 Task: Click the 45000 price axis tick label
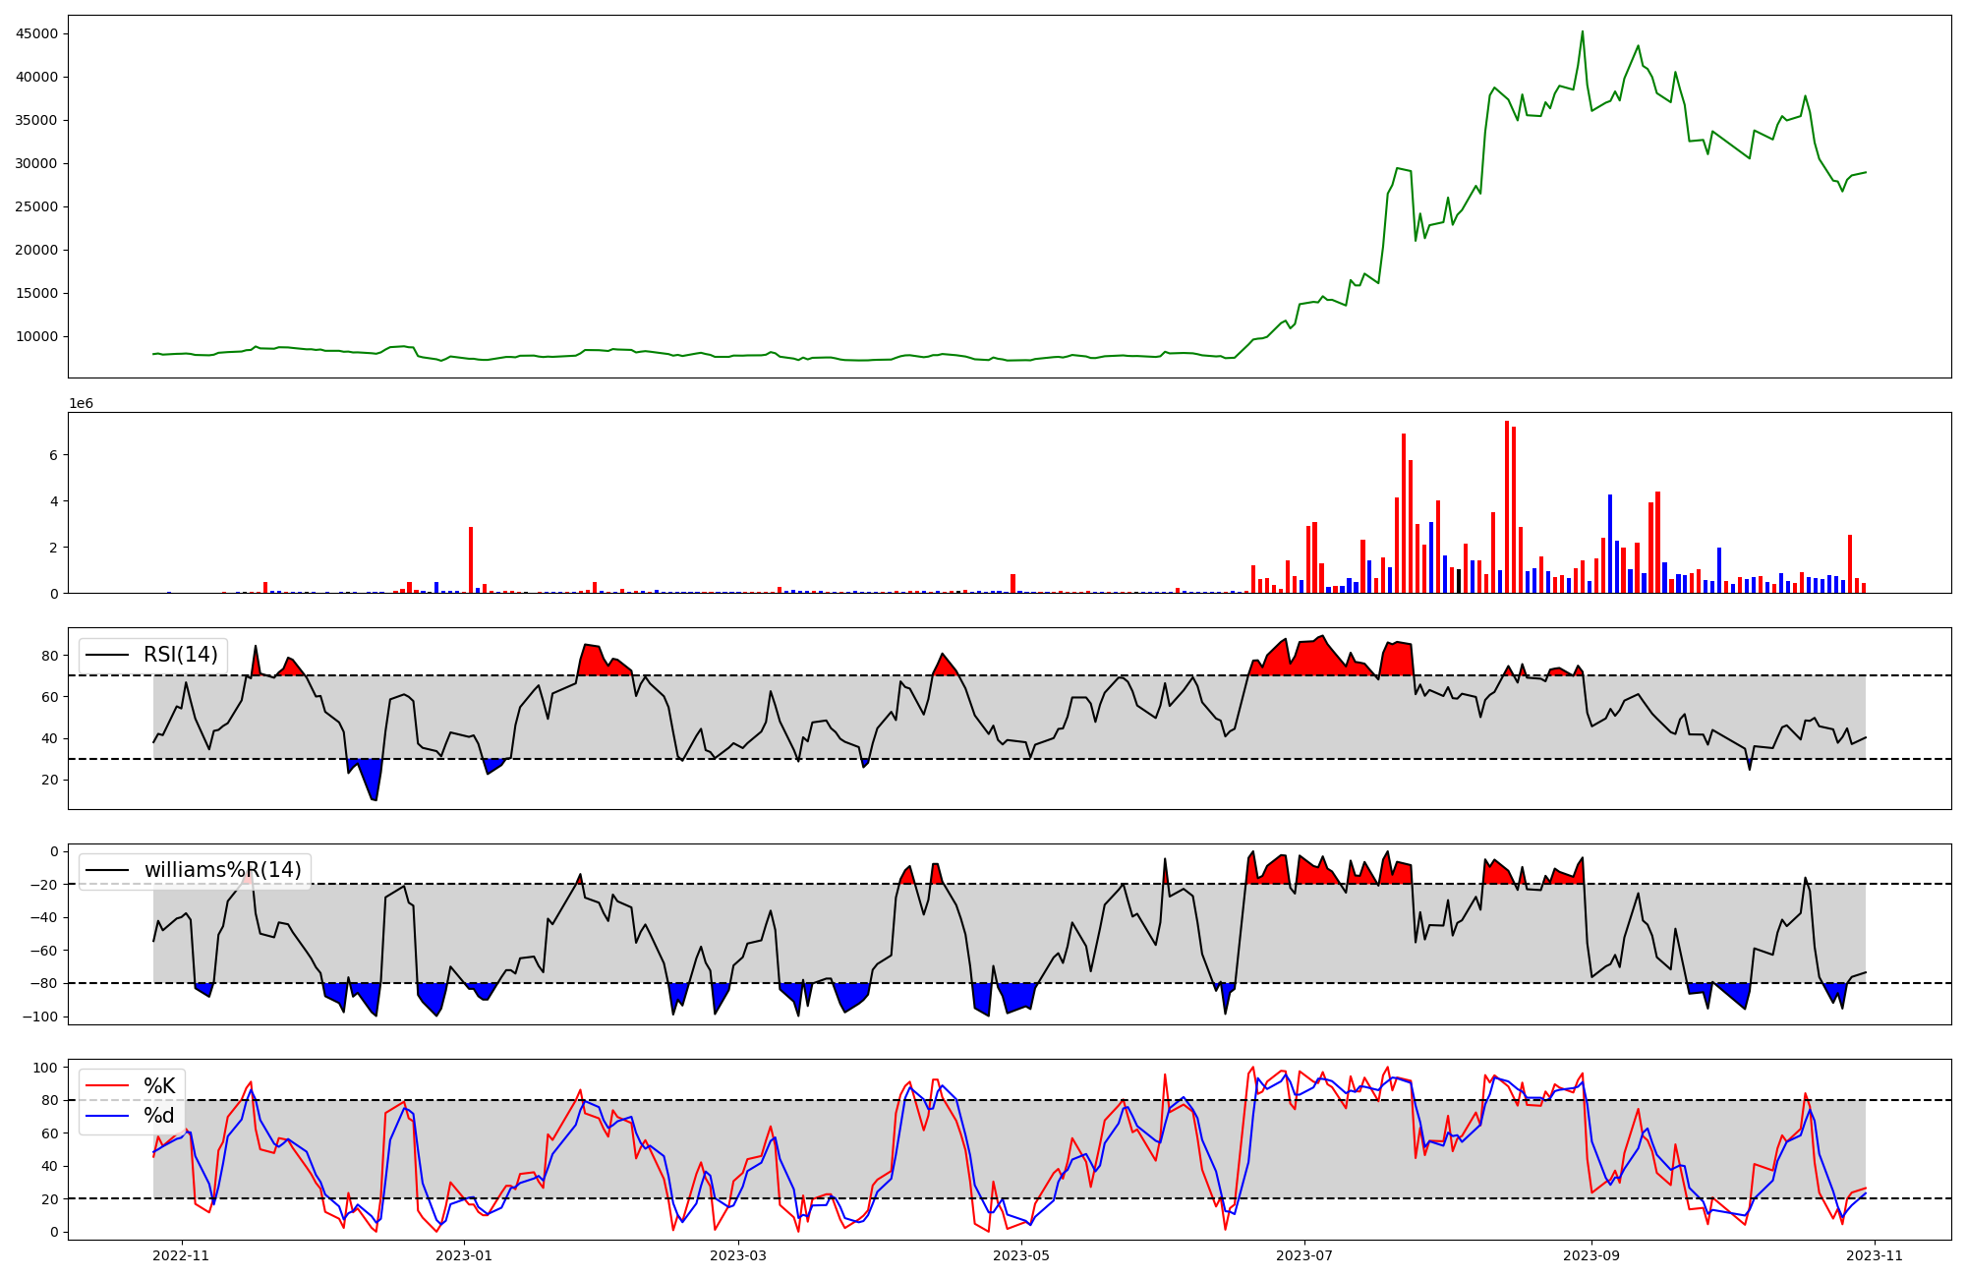(36, 33)
